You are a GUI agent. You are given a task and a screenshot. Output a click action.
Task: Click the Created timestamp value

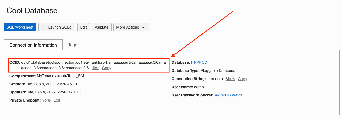pos(53,84)
